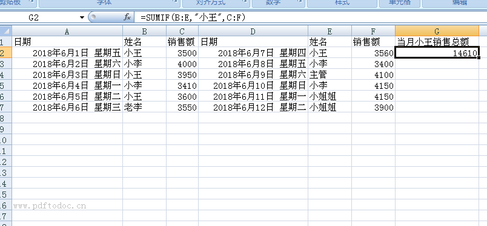Screen dimensions: 487x226
Task: Click into the SUMIF formula bar
Action: click(x=310, y=18)
